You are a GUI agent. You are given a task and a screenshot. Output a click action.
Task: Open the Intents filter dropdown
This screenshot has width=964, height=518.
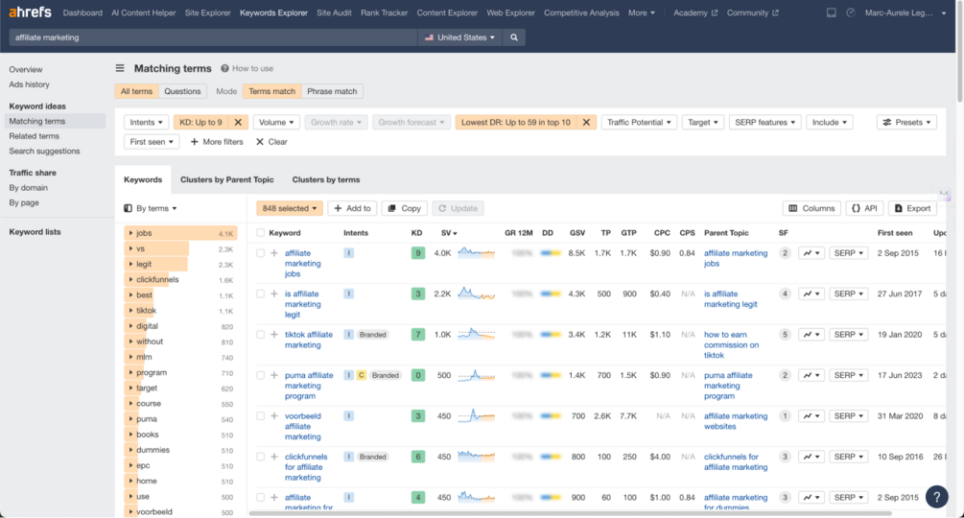pos(147,122)
